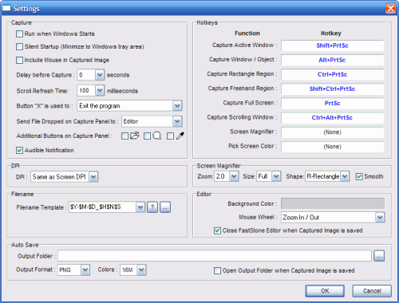The height and width of the screenshot is (303, 399).
Task: Click the Filename Template text field
Action: point(102,207)
